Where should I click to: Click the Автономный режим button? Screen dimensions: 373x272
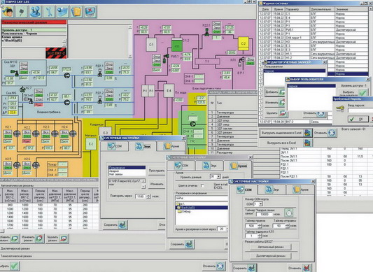[271, 247]
